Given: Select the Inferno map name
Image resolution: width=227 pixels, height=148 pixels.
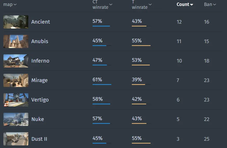Looking at the screenshot, I should (40, 61).
